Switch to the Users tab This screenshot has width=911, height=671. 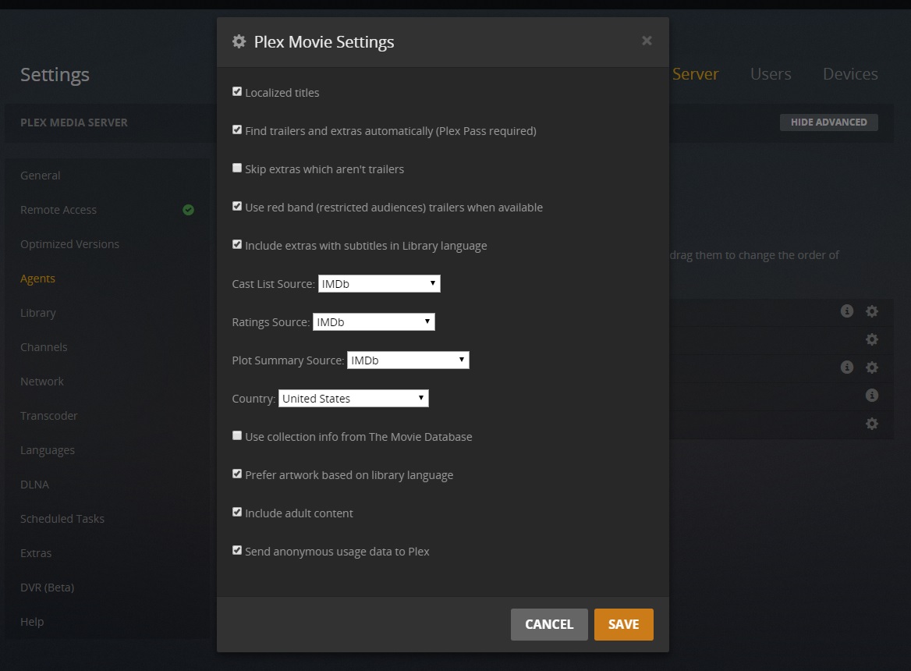[771, 74]
